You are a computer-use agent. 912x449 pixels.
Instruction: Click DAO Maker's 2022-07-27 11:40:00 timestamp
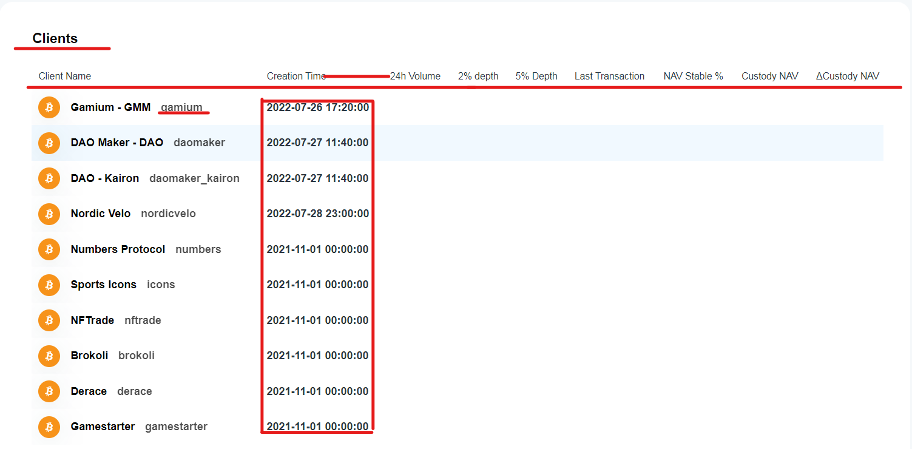coord(318,143)
